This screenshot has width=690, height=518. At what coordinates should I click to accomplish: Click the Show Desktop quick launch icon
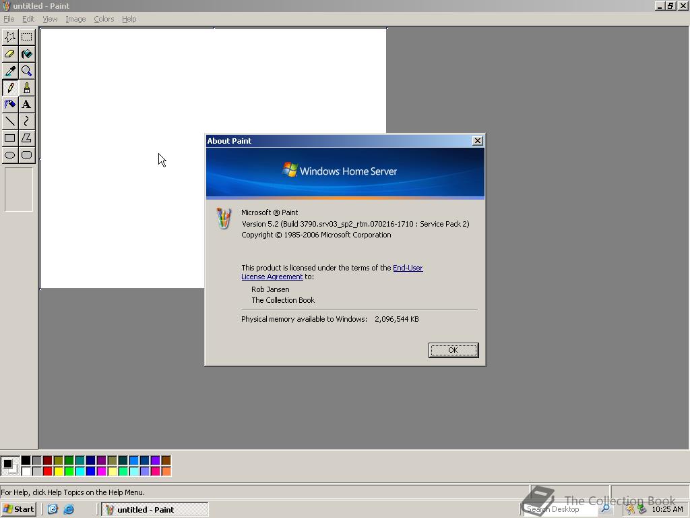53,509
